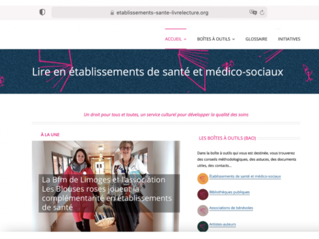The image size is (319, 239).
Task: Open the Initiatives menu item
Action: (289, 39)
